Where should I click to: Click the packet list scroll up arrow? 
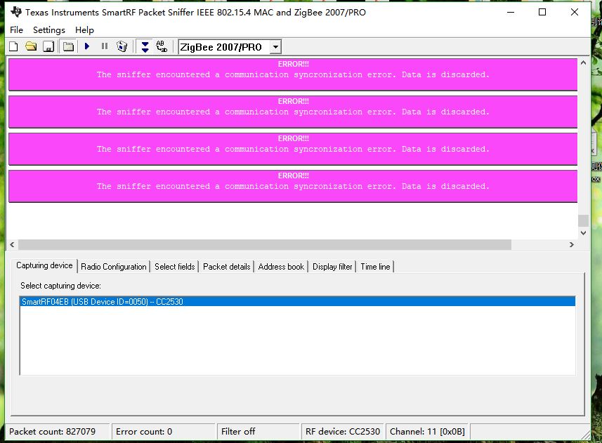coord(583,62)
